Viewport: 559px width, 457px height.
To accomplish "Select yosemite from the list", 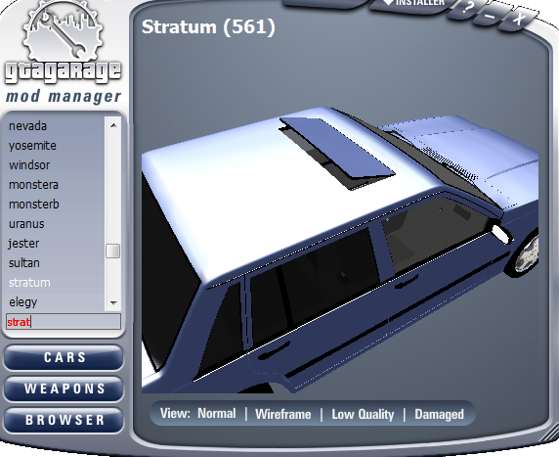I will pos(32,146).
